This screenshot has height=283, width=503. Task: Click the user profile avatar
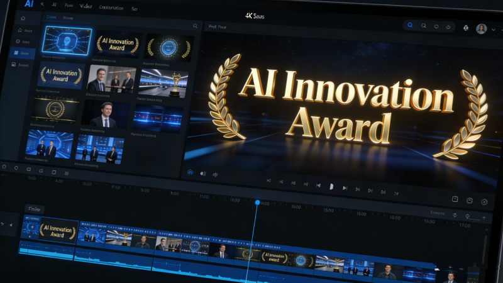pyautogui.click(x=482, y=28)
